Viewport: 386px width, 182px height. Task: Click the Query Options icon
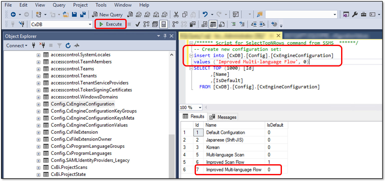click(x=155, y=24)
